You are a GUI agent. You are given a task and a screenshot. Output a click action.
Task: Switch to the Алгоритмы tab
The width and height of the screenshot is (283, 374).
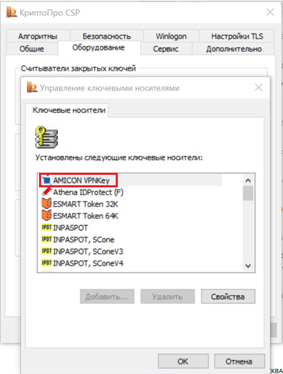pos(38,36)
